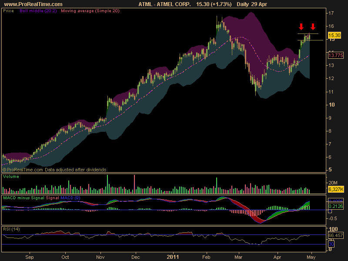Click the Sep date axis label
Image resolution: width=348 pixels, height=261 pixels.
pos(29,257)
